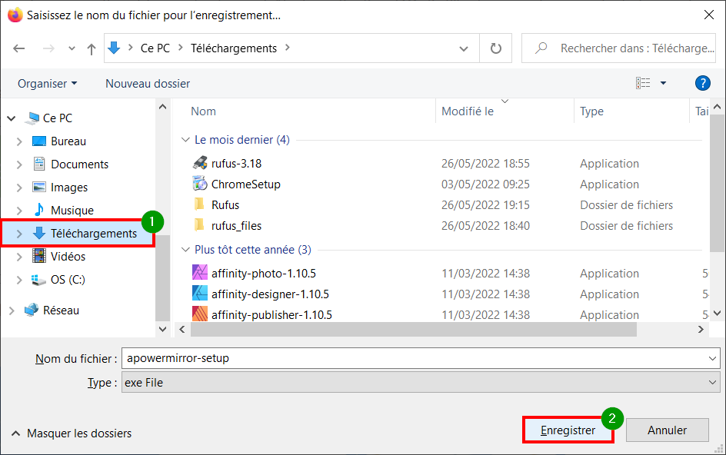Select the ChromeSetup application file

[x=245, y=184]
